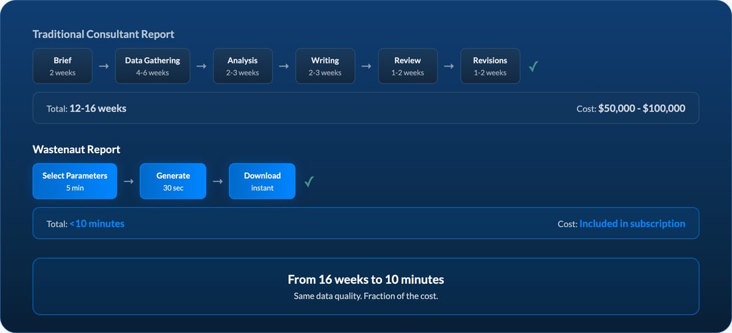Select the Brief 2 weeks step

(63, 66)
